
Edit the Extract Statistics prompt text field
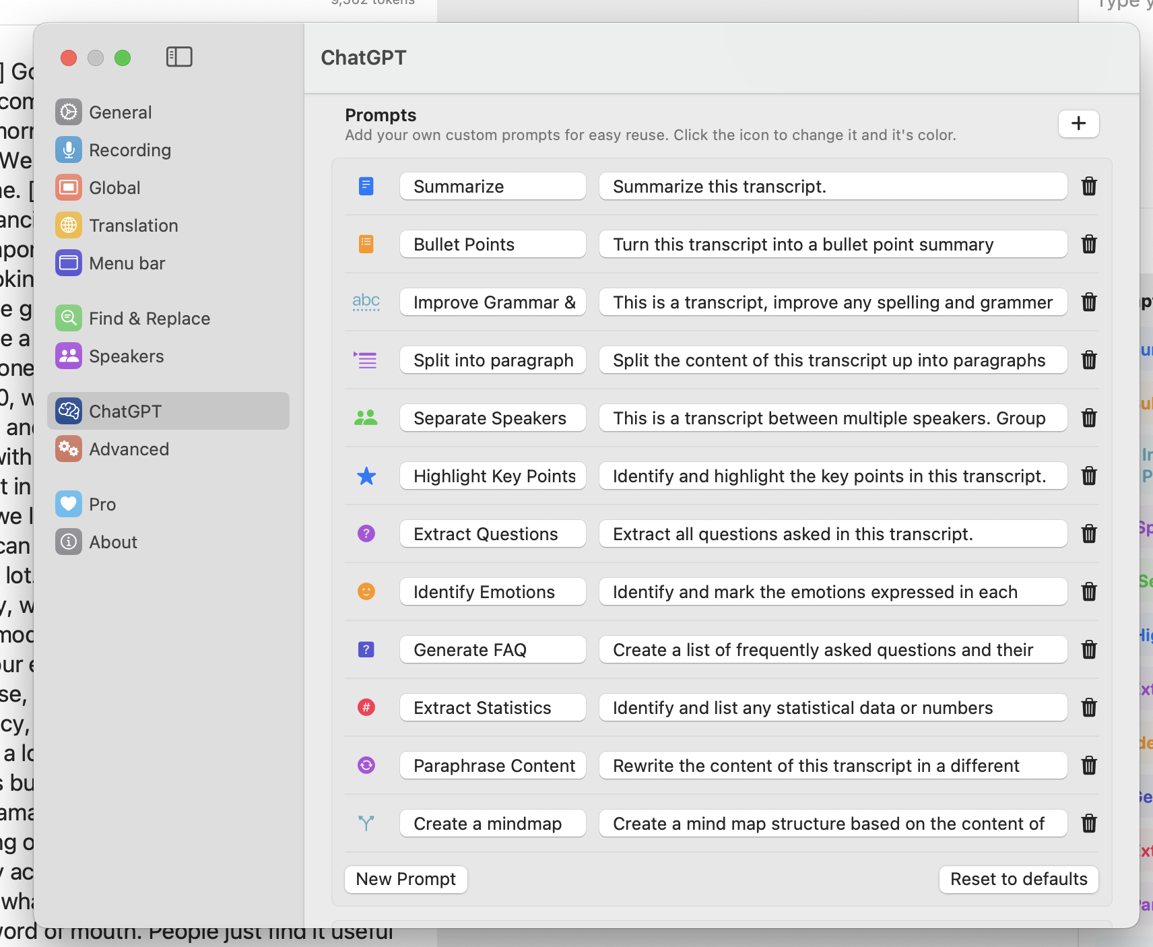point(833,707)
